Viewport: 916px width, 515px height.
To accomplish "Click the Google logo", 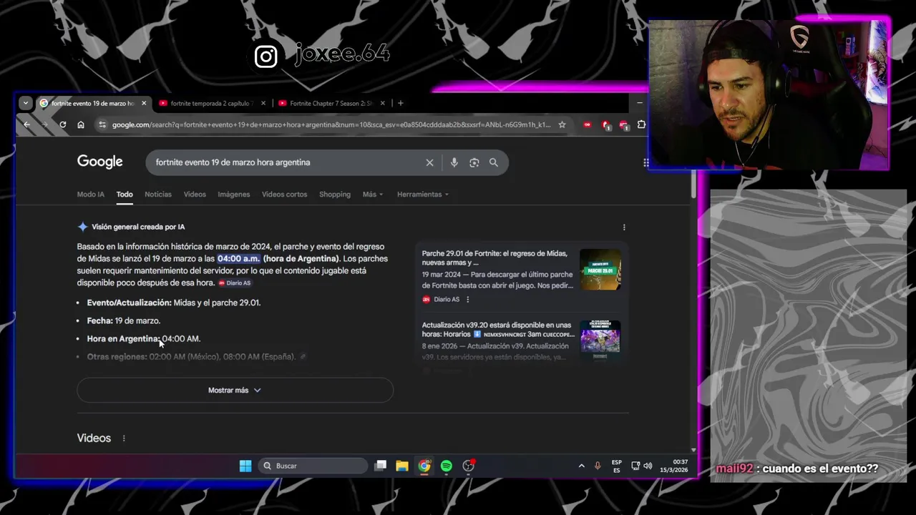I will click(x=99, y=162).
